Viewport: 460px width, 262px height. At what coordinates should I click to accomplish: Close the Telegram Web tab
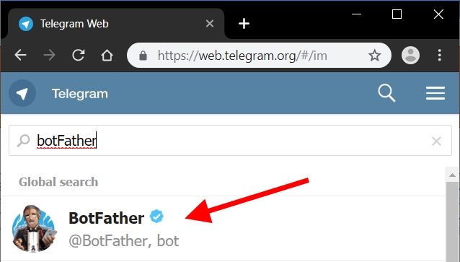click(210, 24)
